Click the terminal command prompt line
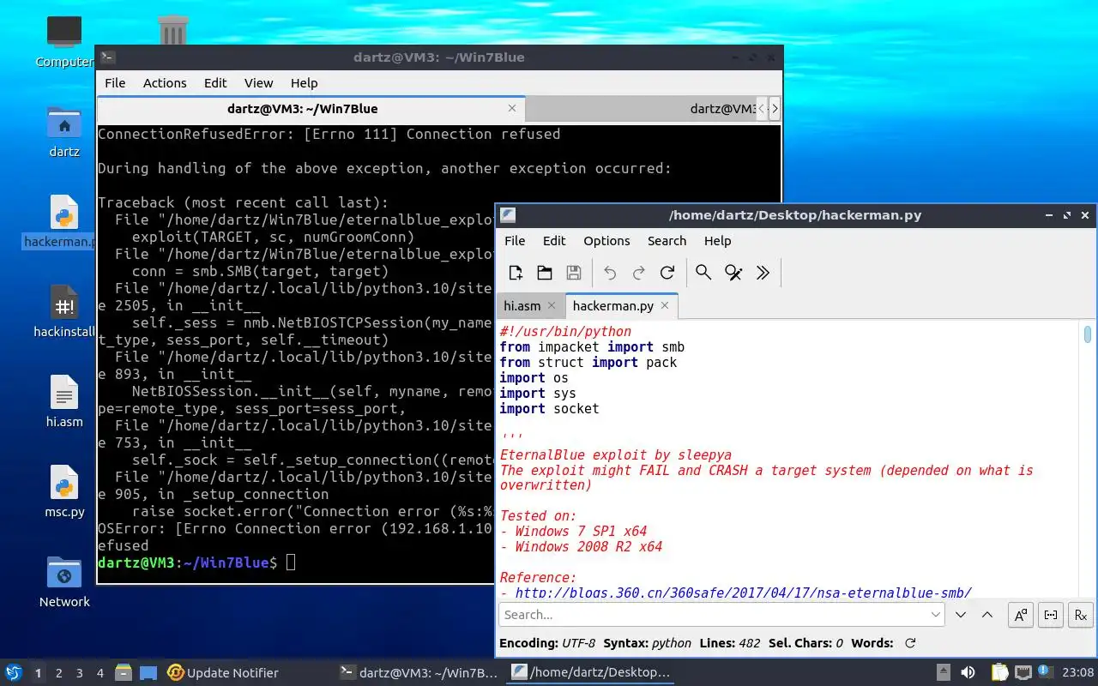The image size is (1098, 686). pyautogui.click(x=196, y=563)
